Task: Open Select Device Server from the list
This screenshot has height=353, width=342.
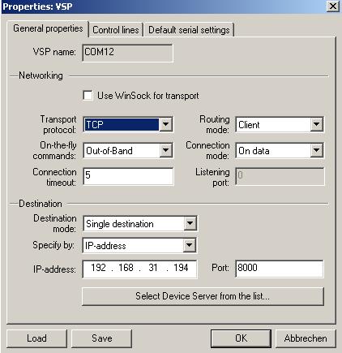Action: click(x=203, y=296)
